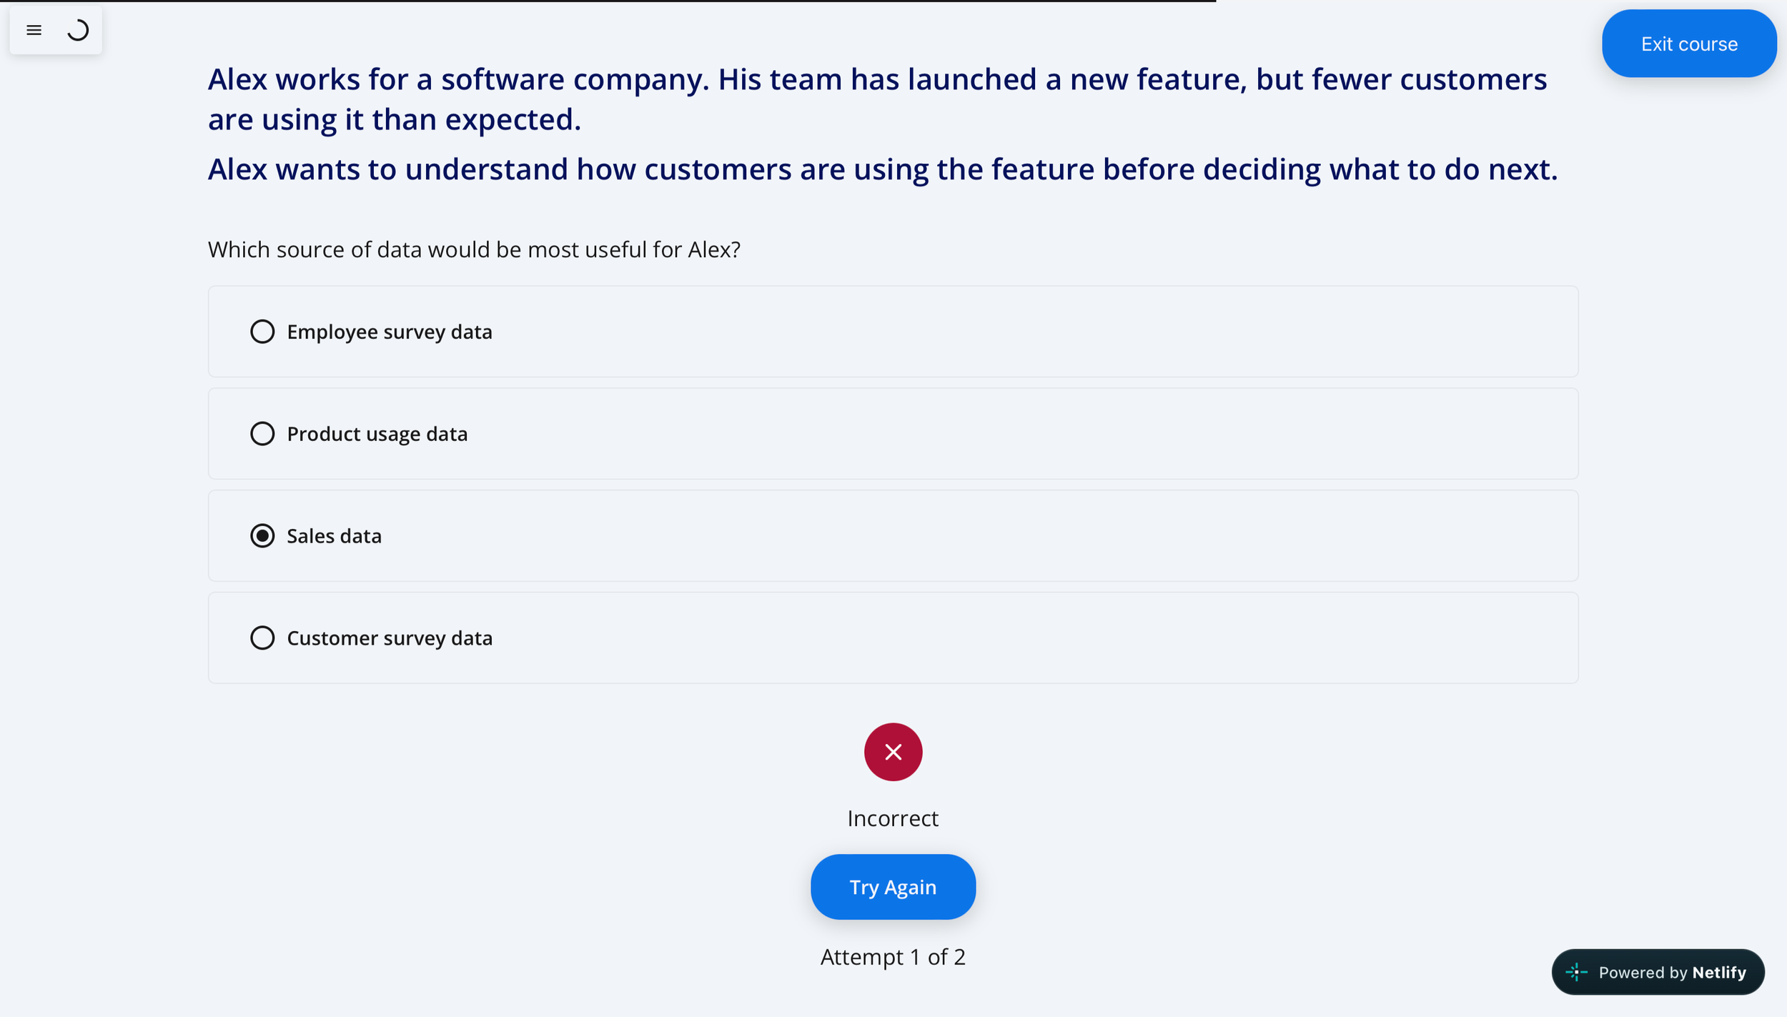Click the Employee survey data label text
The height and width of the screenshot is (1017, 1787).
pos(390,332)
